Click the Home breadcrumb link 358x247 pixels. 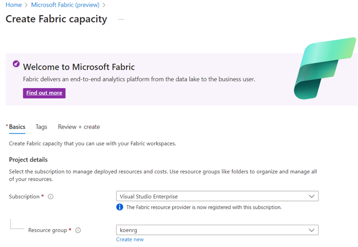pyautogui.click(x=14, y=5)
